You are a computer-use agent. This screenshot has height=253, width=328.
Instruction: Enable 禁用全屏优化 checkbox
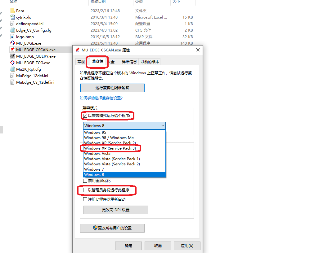pos(85,181)
